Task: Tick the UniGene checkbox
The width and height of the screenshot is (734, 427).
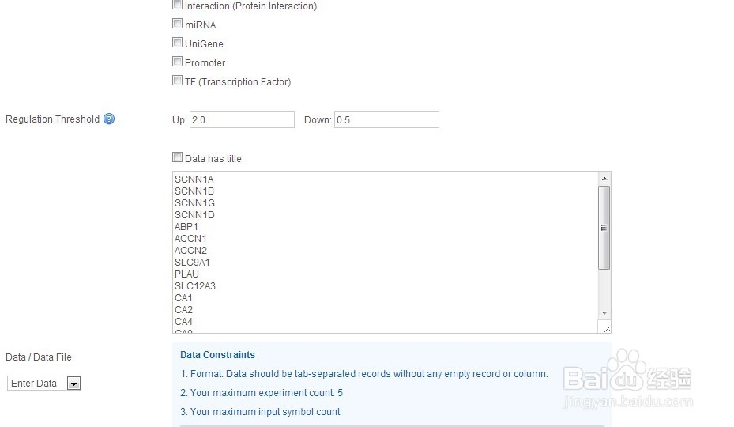Action: click(177, 43)
